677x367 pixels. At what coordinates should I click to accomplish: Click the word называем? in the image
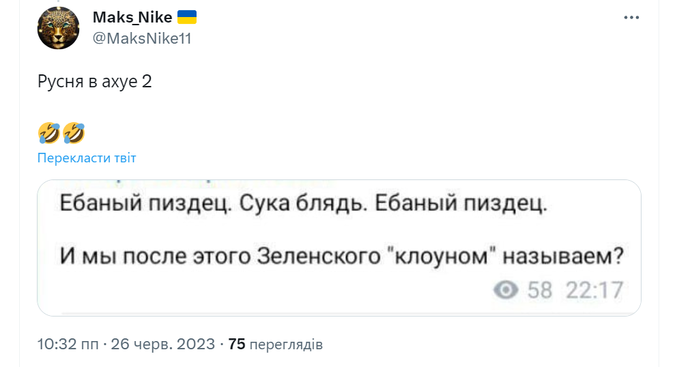tap(564, 256)
